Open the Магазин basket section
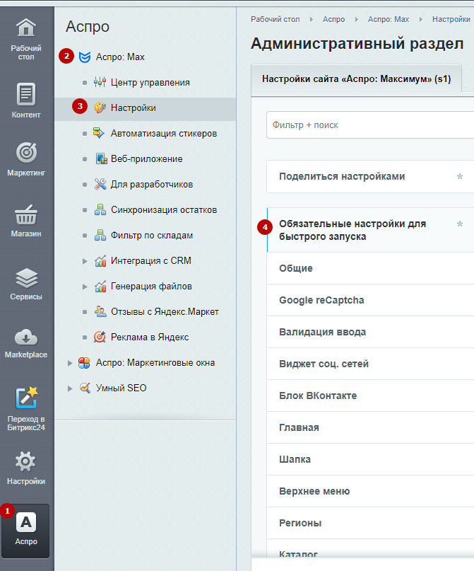This screenshot has height=571, width=474. click(26, 221)
